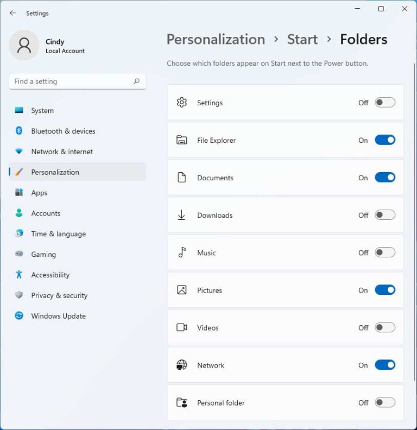The width and height of the screenshot is (417, 430).
Task: Click the System monitor icon
Action: point(19,110)
